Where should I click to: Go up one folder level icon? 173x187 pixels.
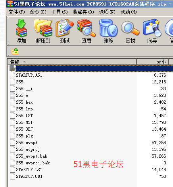15,51
